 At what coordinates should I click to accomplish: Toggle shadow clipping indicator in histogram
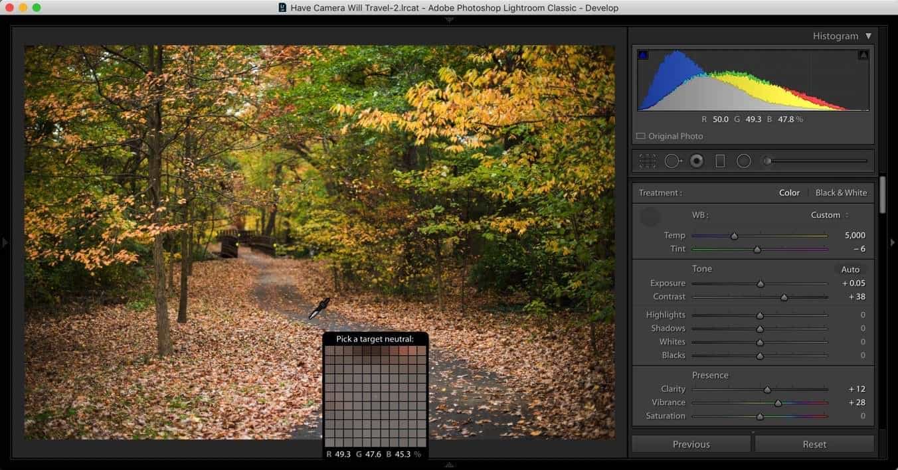[642, 55]
